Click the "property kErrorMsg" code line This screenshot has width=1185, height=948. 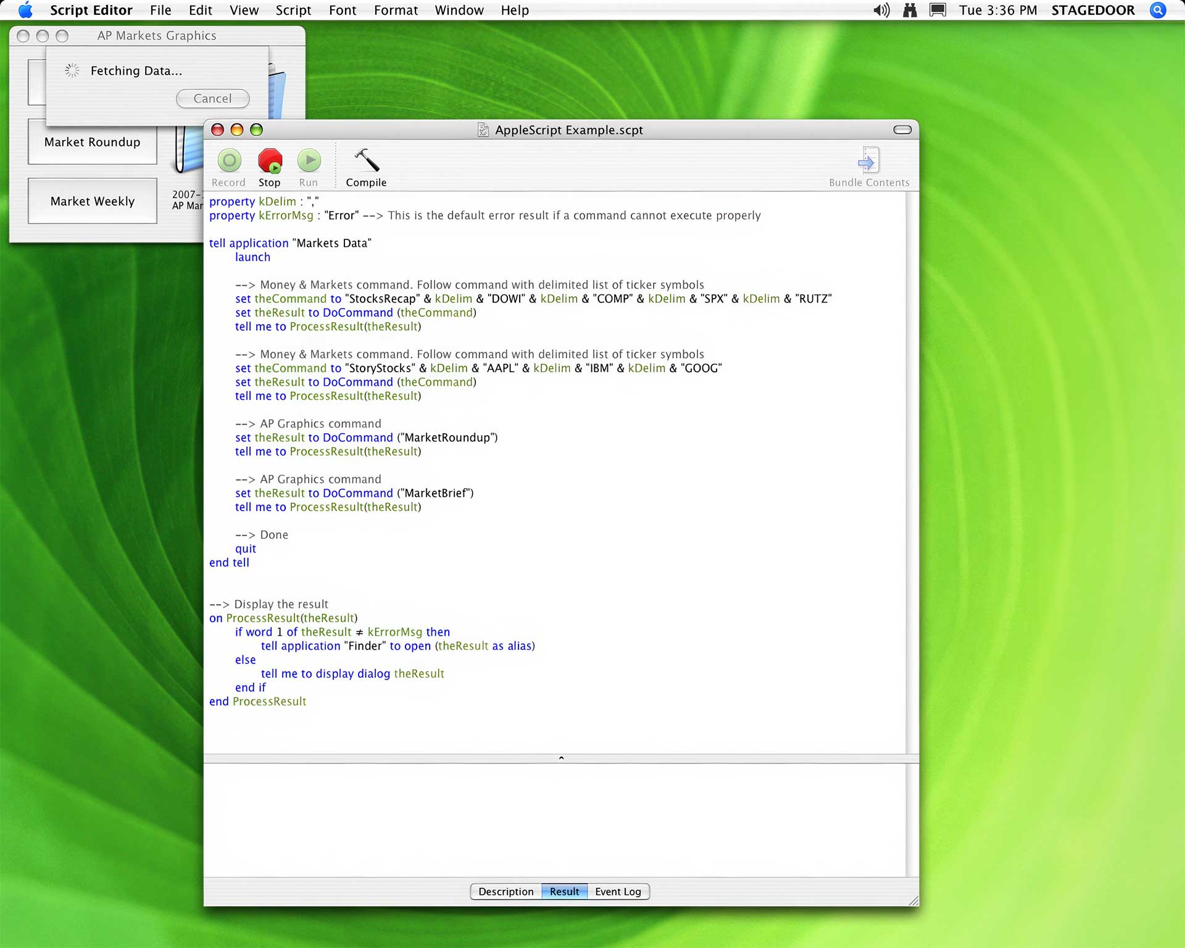pos(485,215)
